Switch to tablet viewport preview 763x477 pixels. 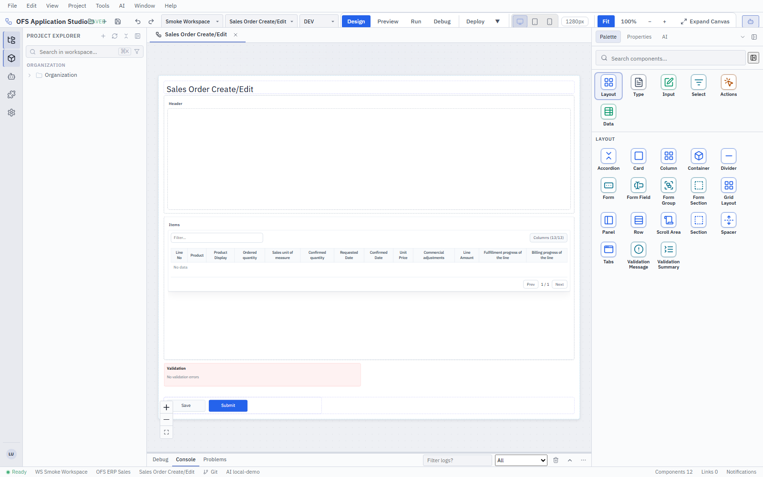[535, 21]
